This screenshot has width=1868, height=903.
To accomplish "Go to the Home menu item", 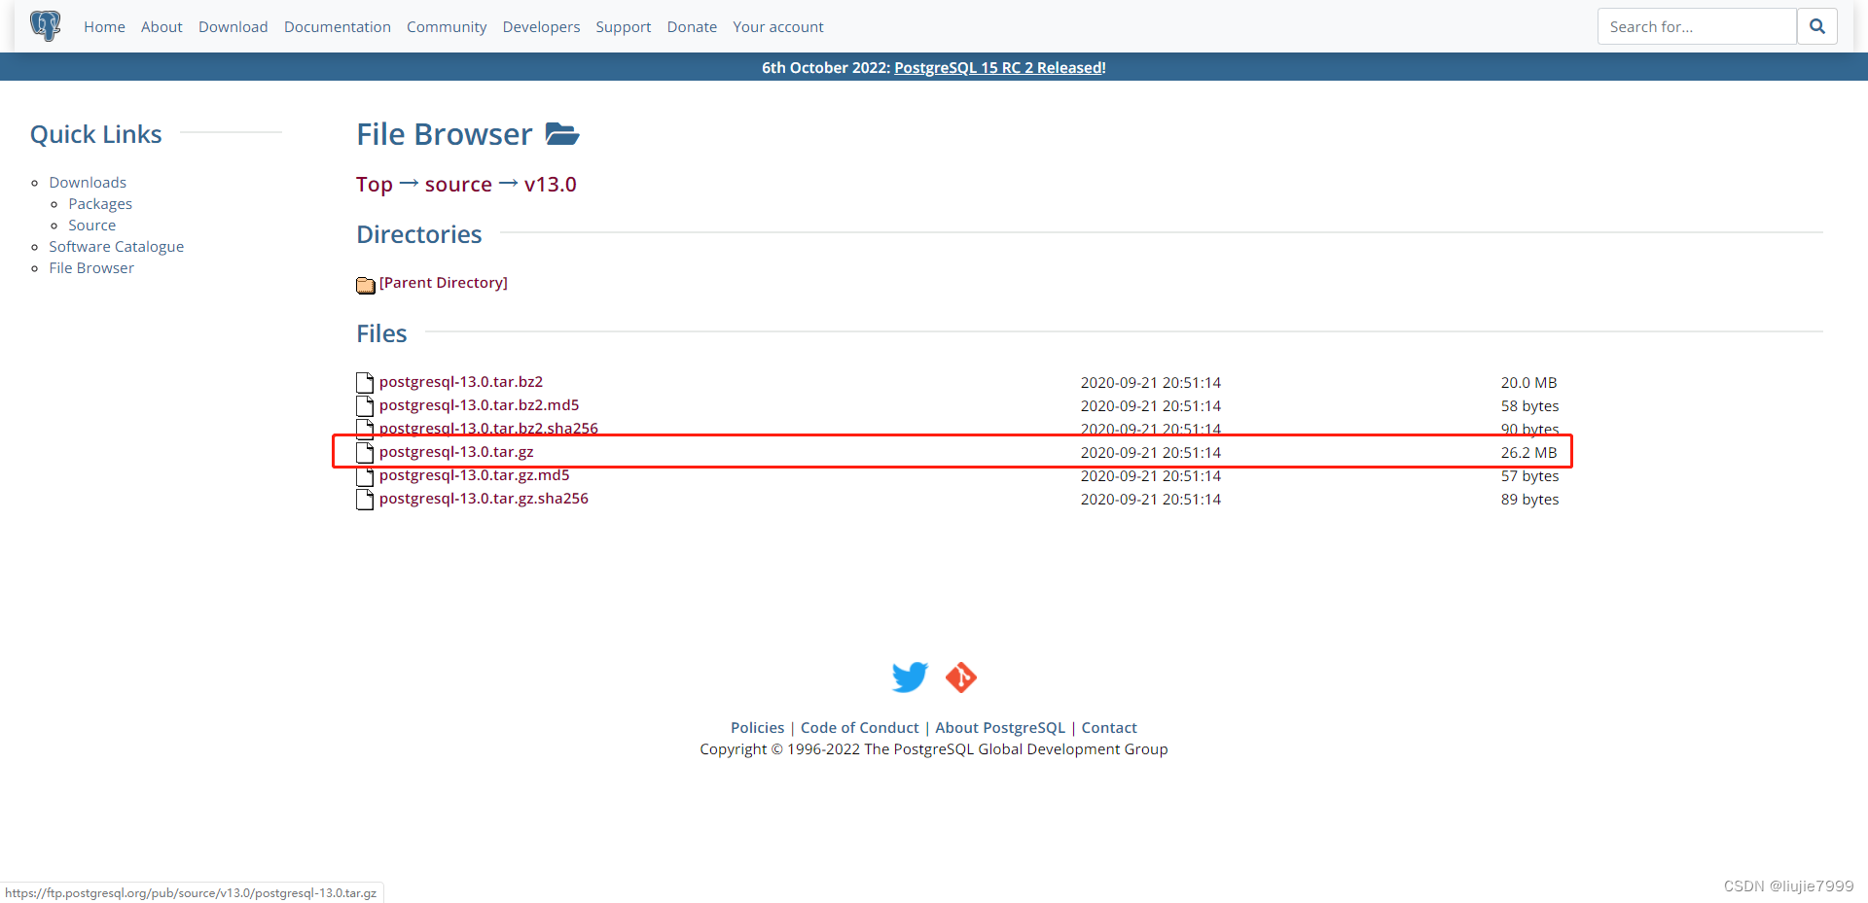I will 104,26.
